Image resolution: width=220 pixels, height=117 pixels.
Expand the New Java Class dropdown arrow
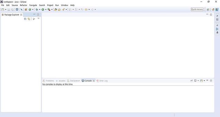(33, 9)
